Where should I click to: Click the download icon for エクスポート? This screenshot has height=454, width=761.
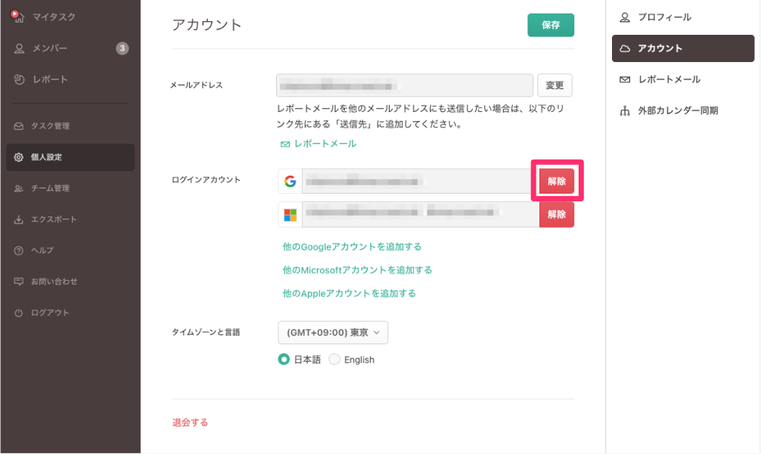(19, 219)
